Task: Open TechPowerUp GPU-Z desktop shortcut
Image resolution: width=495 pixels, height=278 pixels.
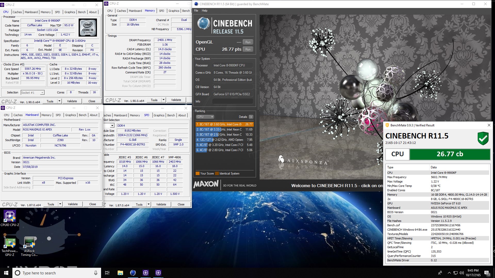Action: pyautogui.click(x=10, y=246)
